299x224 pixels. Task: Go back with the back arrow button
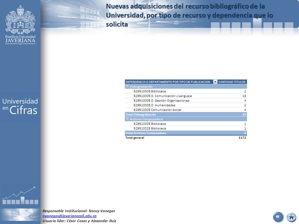(278, 217)
